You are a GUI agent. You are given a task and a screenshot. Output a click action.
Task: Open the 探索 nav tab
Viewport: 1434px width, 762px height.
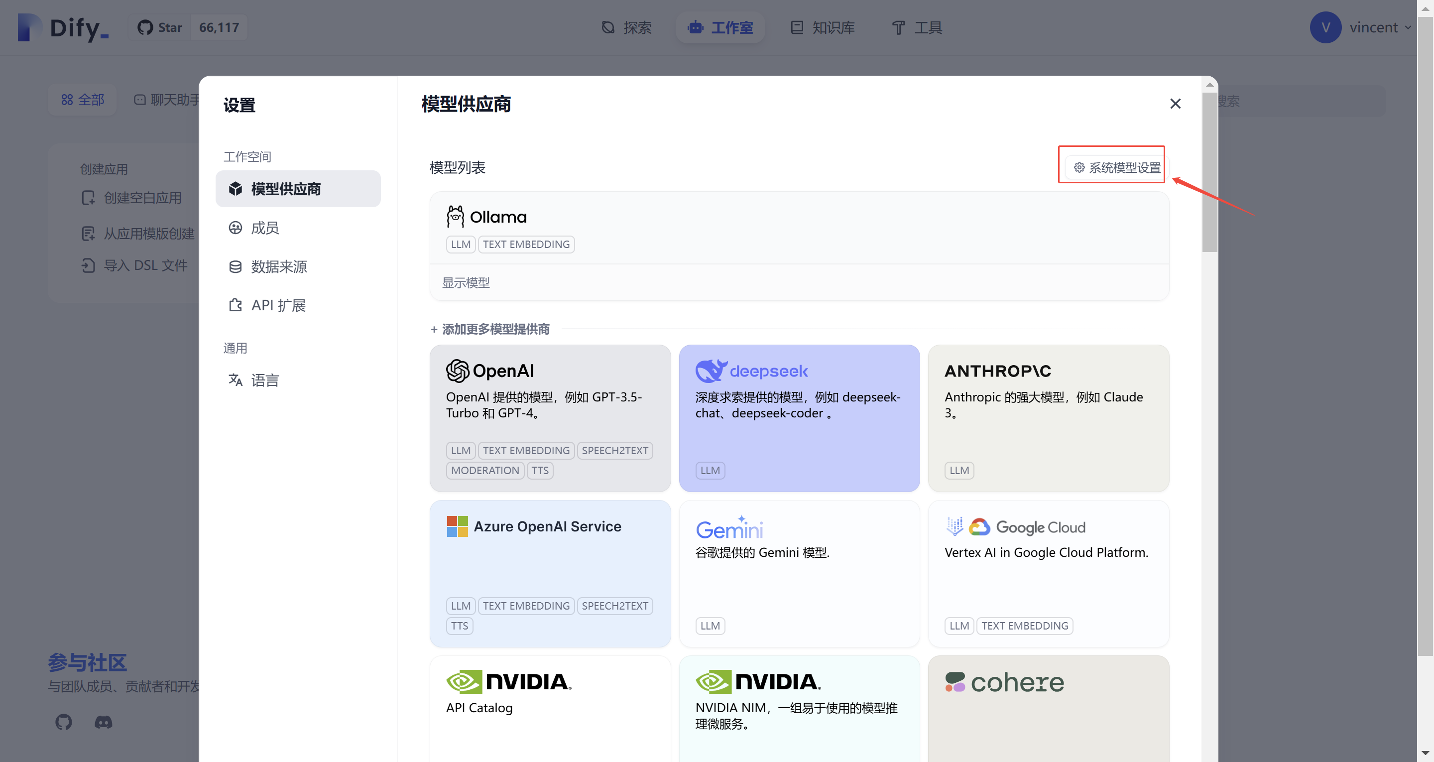(626, 27)
